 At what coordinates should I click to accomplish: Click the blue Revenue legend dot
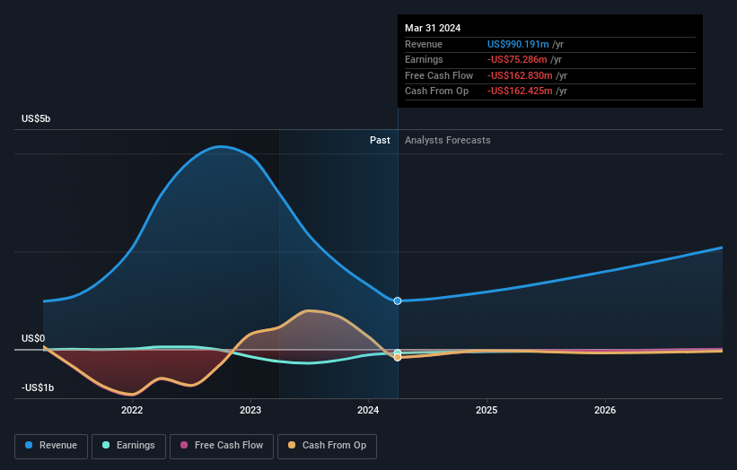29,445
